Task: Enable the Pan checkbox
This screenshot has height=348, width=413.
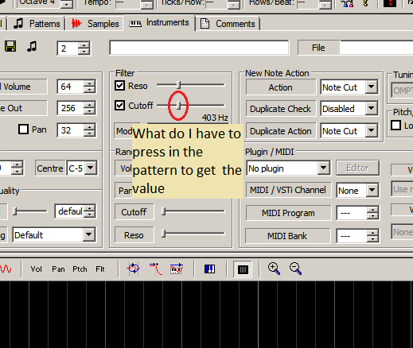Action: (x=23, y=130)
